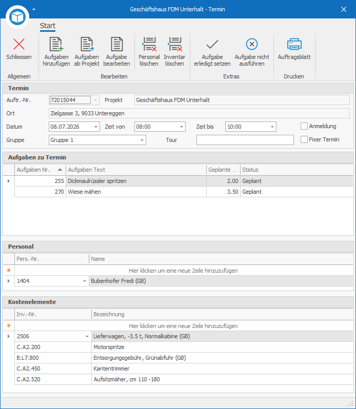The width and height of the screenshot is (356, 409).
Task: Click the Inv.-Nr. column header
Action: [x=53, y=314]
